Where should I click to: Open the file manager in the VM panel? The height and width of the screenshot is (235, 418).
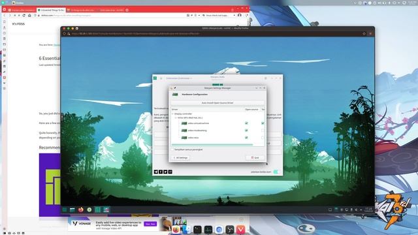(x=72, y=210)
